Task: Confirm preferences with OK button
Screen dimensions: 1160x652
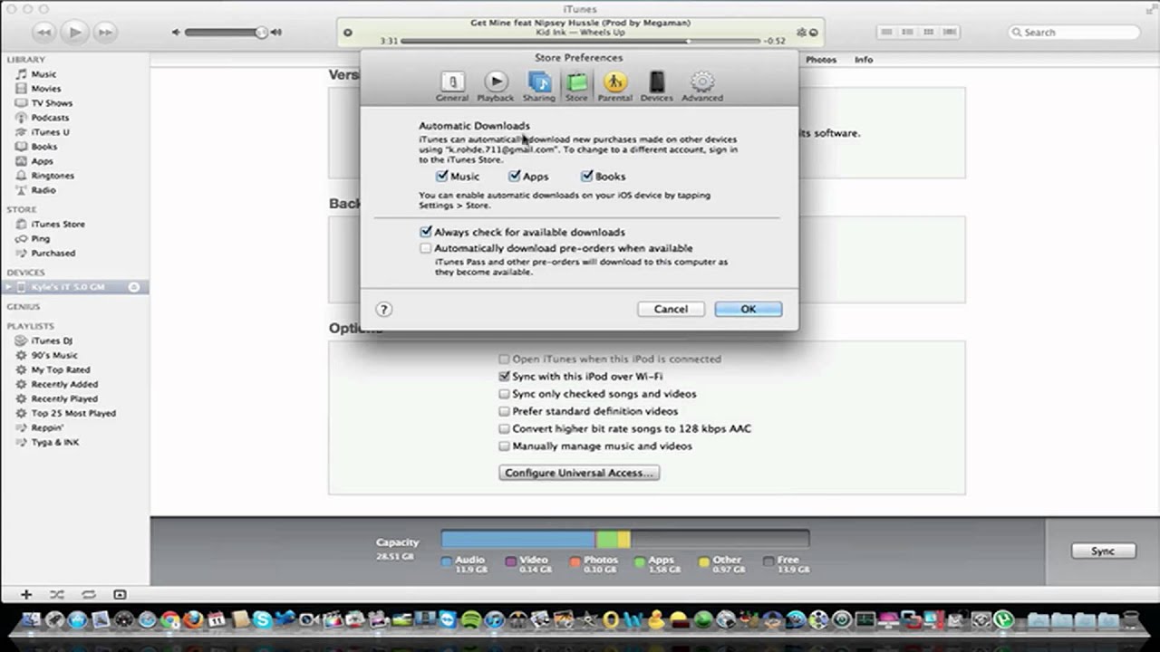Action: (748, 309)
